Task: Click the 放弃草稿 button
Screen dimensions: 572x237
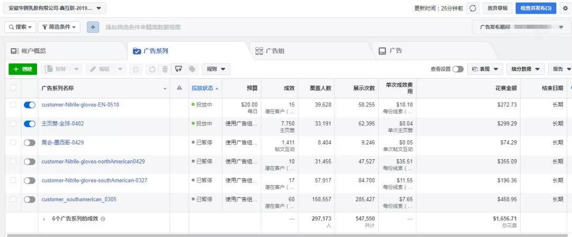Action: click(x=497, y=8)
